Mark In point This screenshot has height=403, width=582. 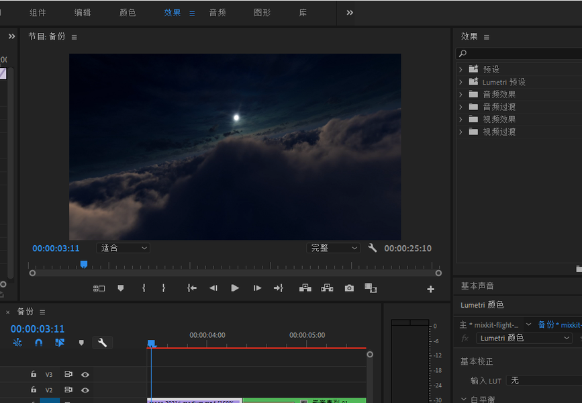coord(144,288)
